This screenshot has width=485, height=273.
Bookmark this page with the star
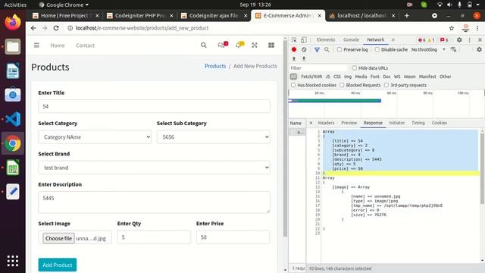click(452, 28)
